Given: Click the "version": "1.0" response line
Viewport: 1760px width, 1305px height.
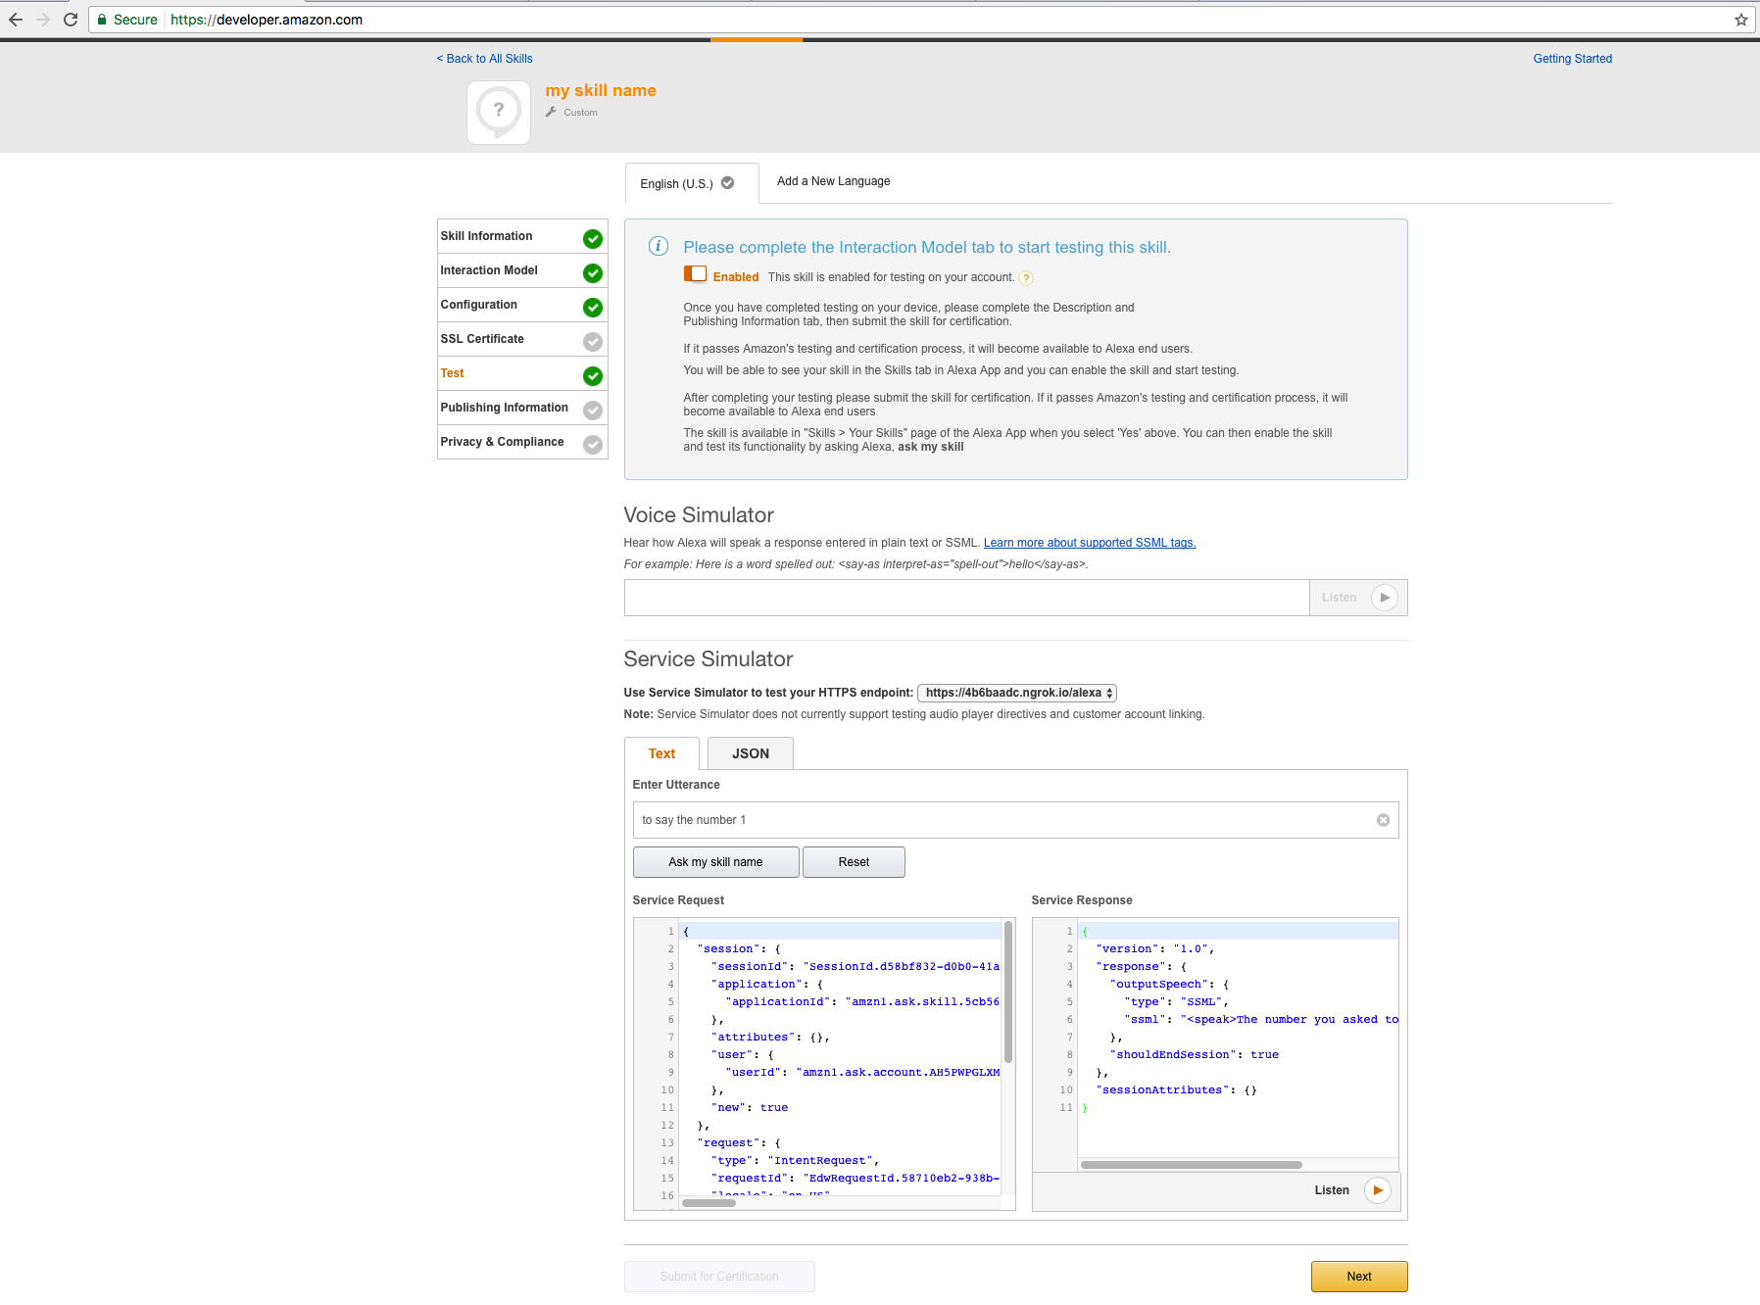Looking at the screenshot, I should click(x=1155, y=949).
